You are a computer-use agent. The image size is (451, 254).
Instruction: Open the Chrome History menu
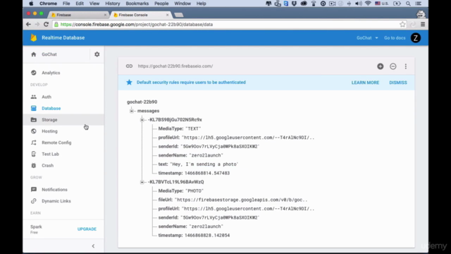pos(113,4)
